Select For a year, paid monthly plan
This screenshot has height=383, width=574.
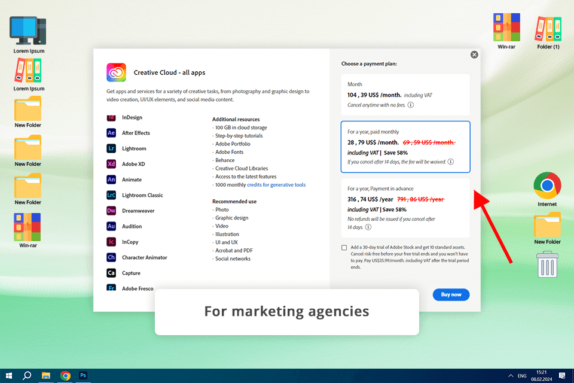click(405, 147)
